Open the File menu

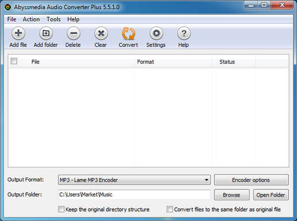11,19
